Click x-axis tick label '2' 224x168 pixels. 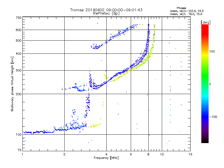64,154
